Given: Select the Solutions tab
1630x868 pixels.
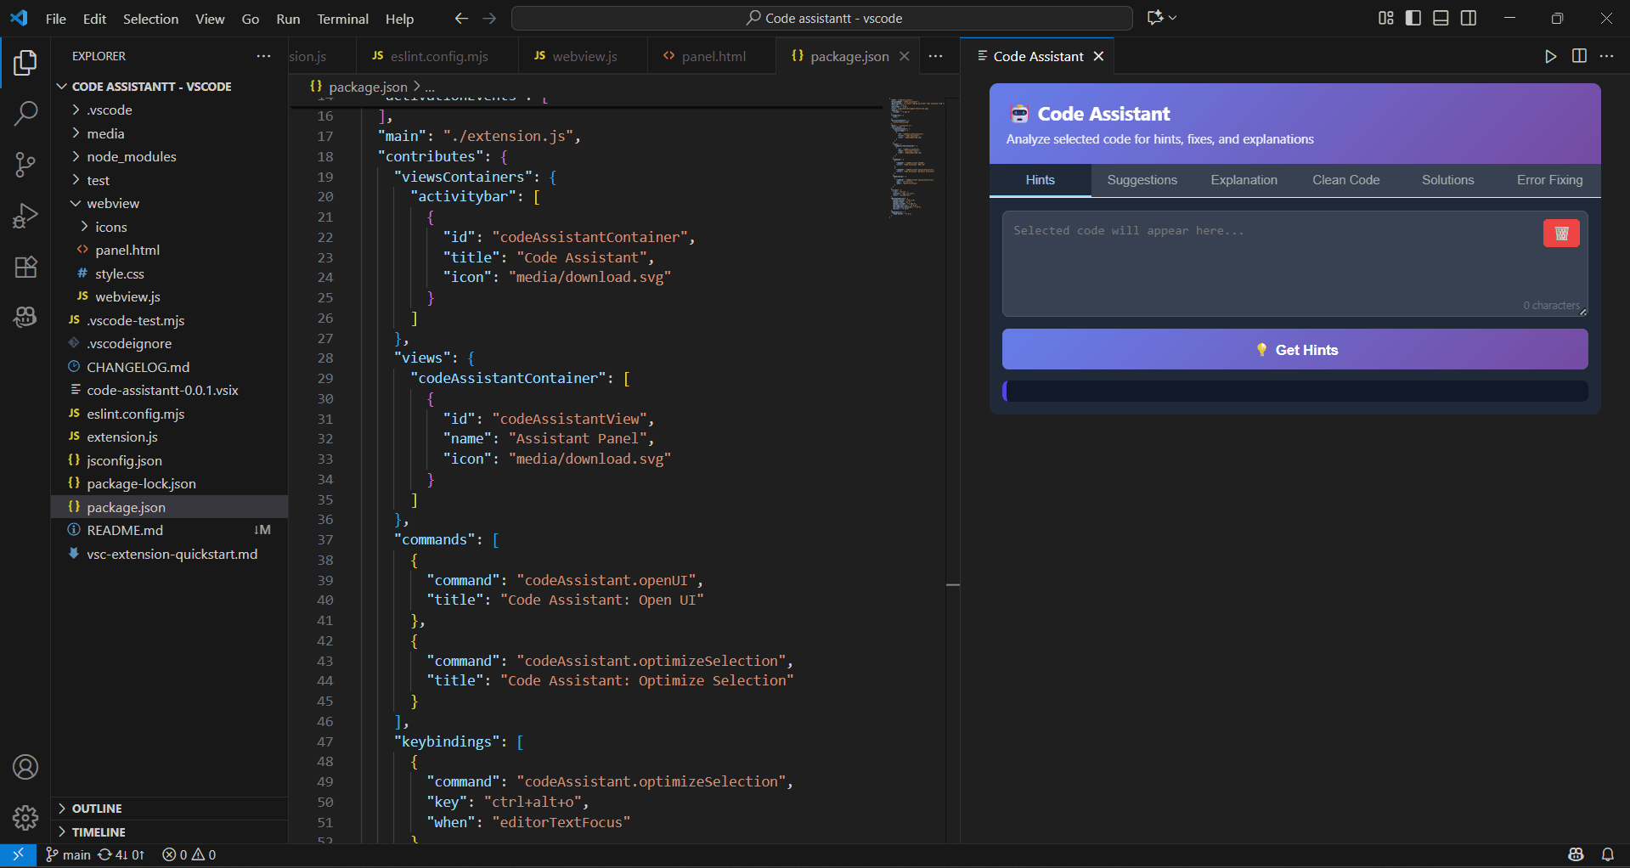Looking at the screenshot, I should pos(1448,180).
